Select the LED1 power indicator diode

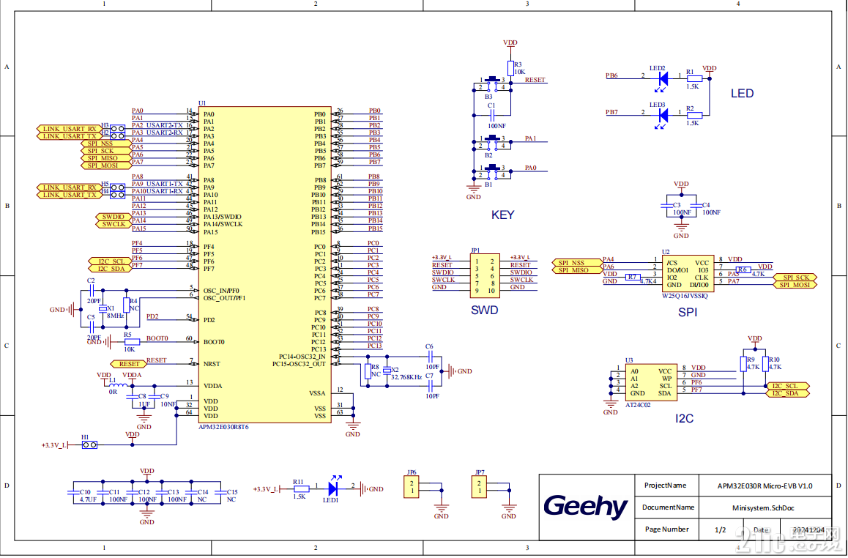[334, 487]
